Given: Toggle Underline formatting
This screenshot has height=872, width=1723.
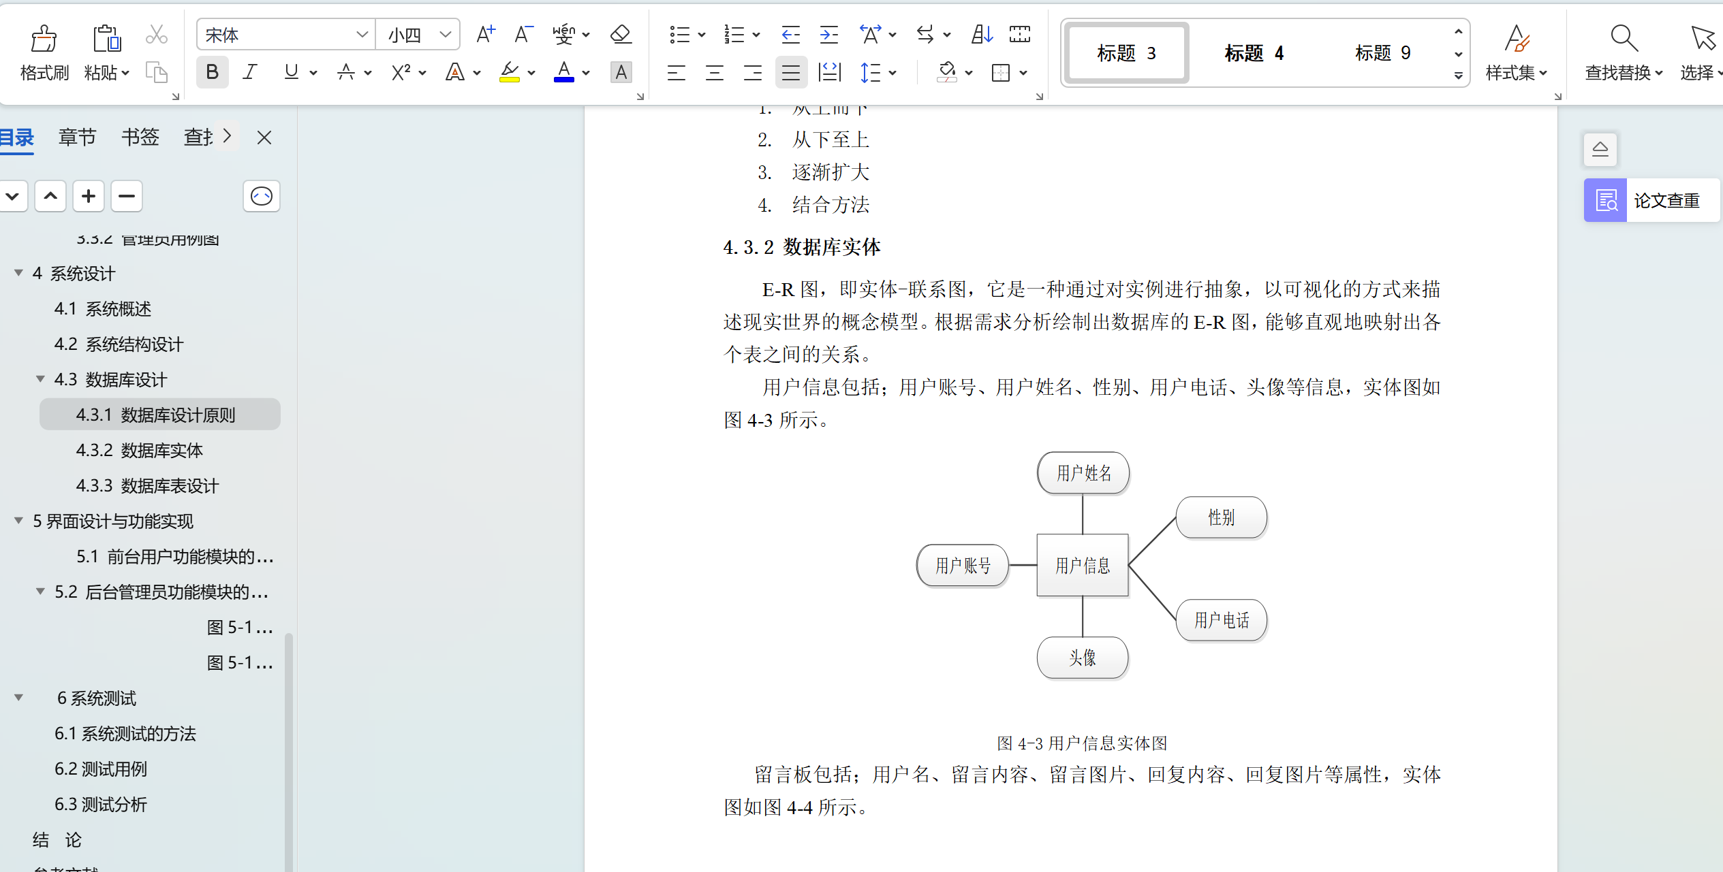Looking at the screenshot, I should point(291,72).
